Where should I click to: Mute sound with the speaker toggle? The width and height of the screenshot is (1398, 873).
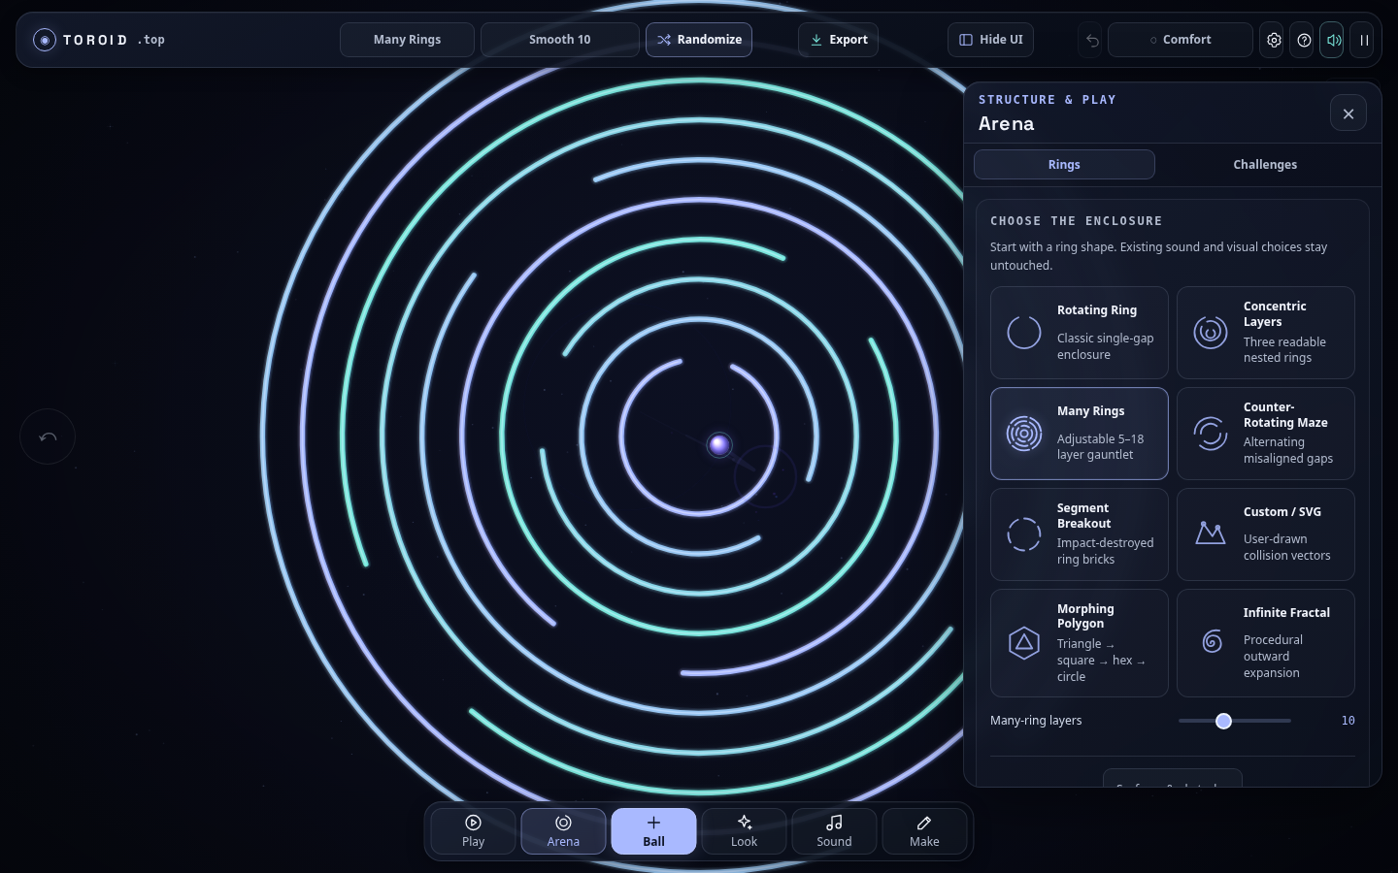[x=1334, y=40]
